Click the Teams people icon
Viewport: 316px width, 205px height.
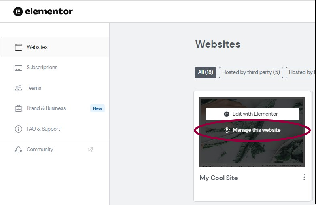coord(19,88)
